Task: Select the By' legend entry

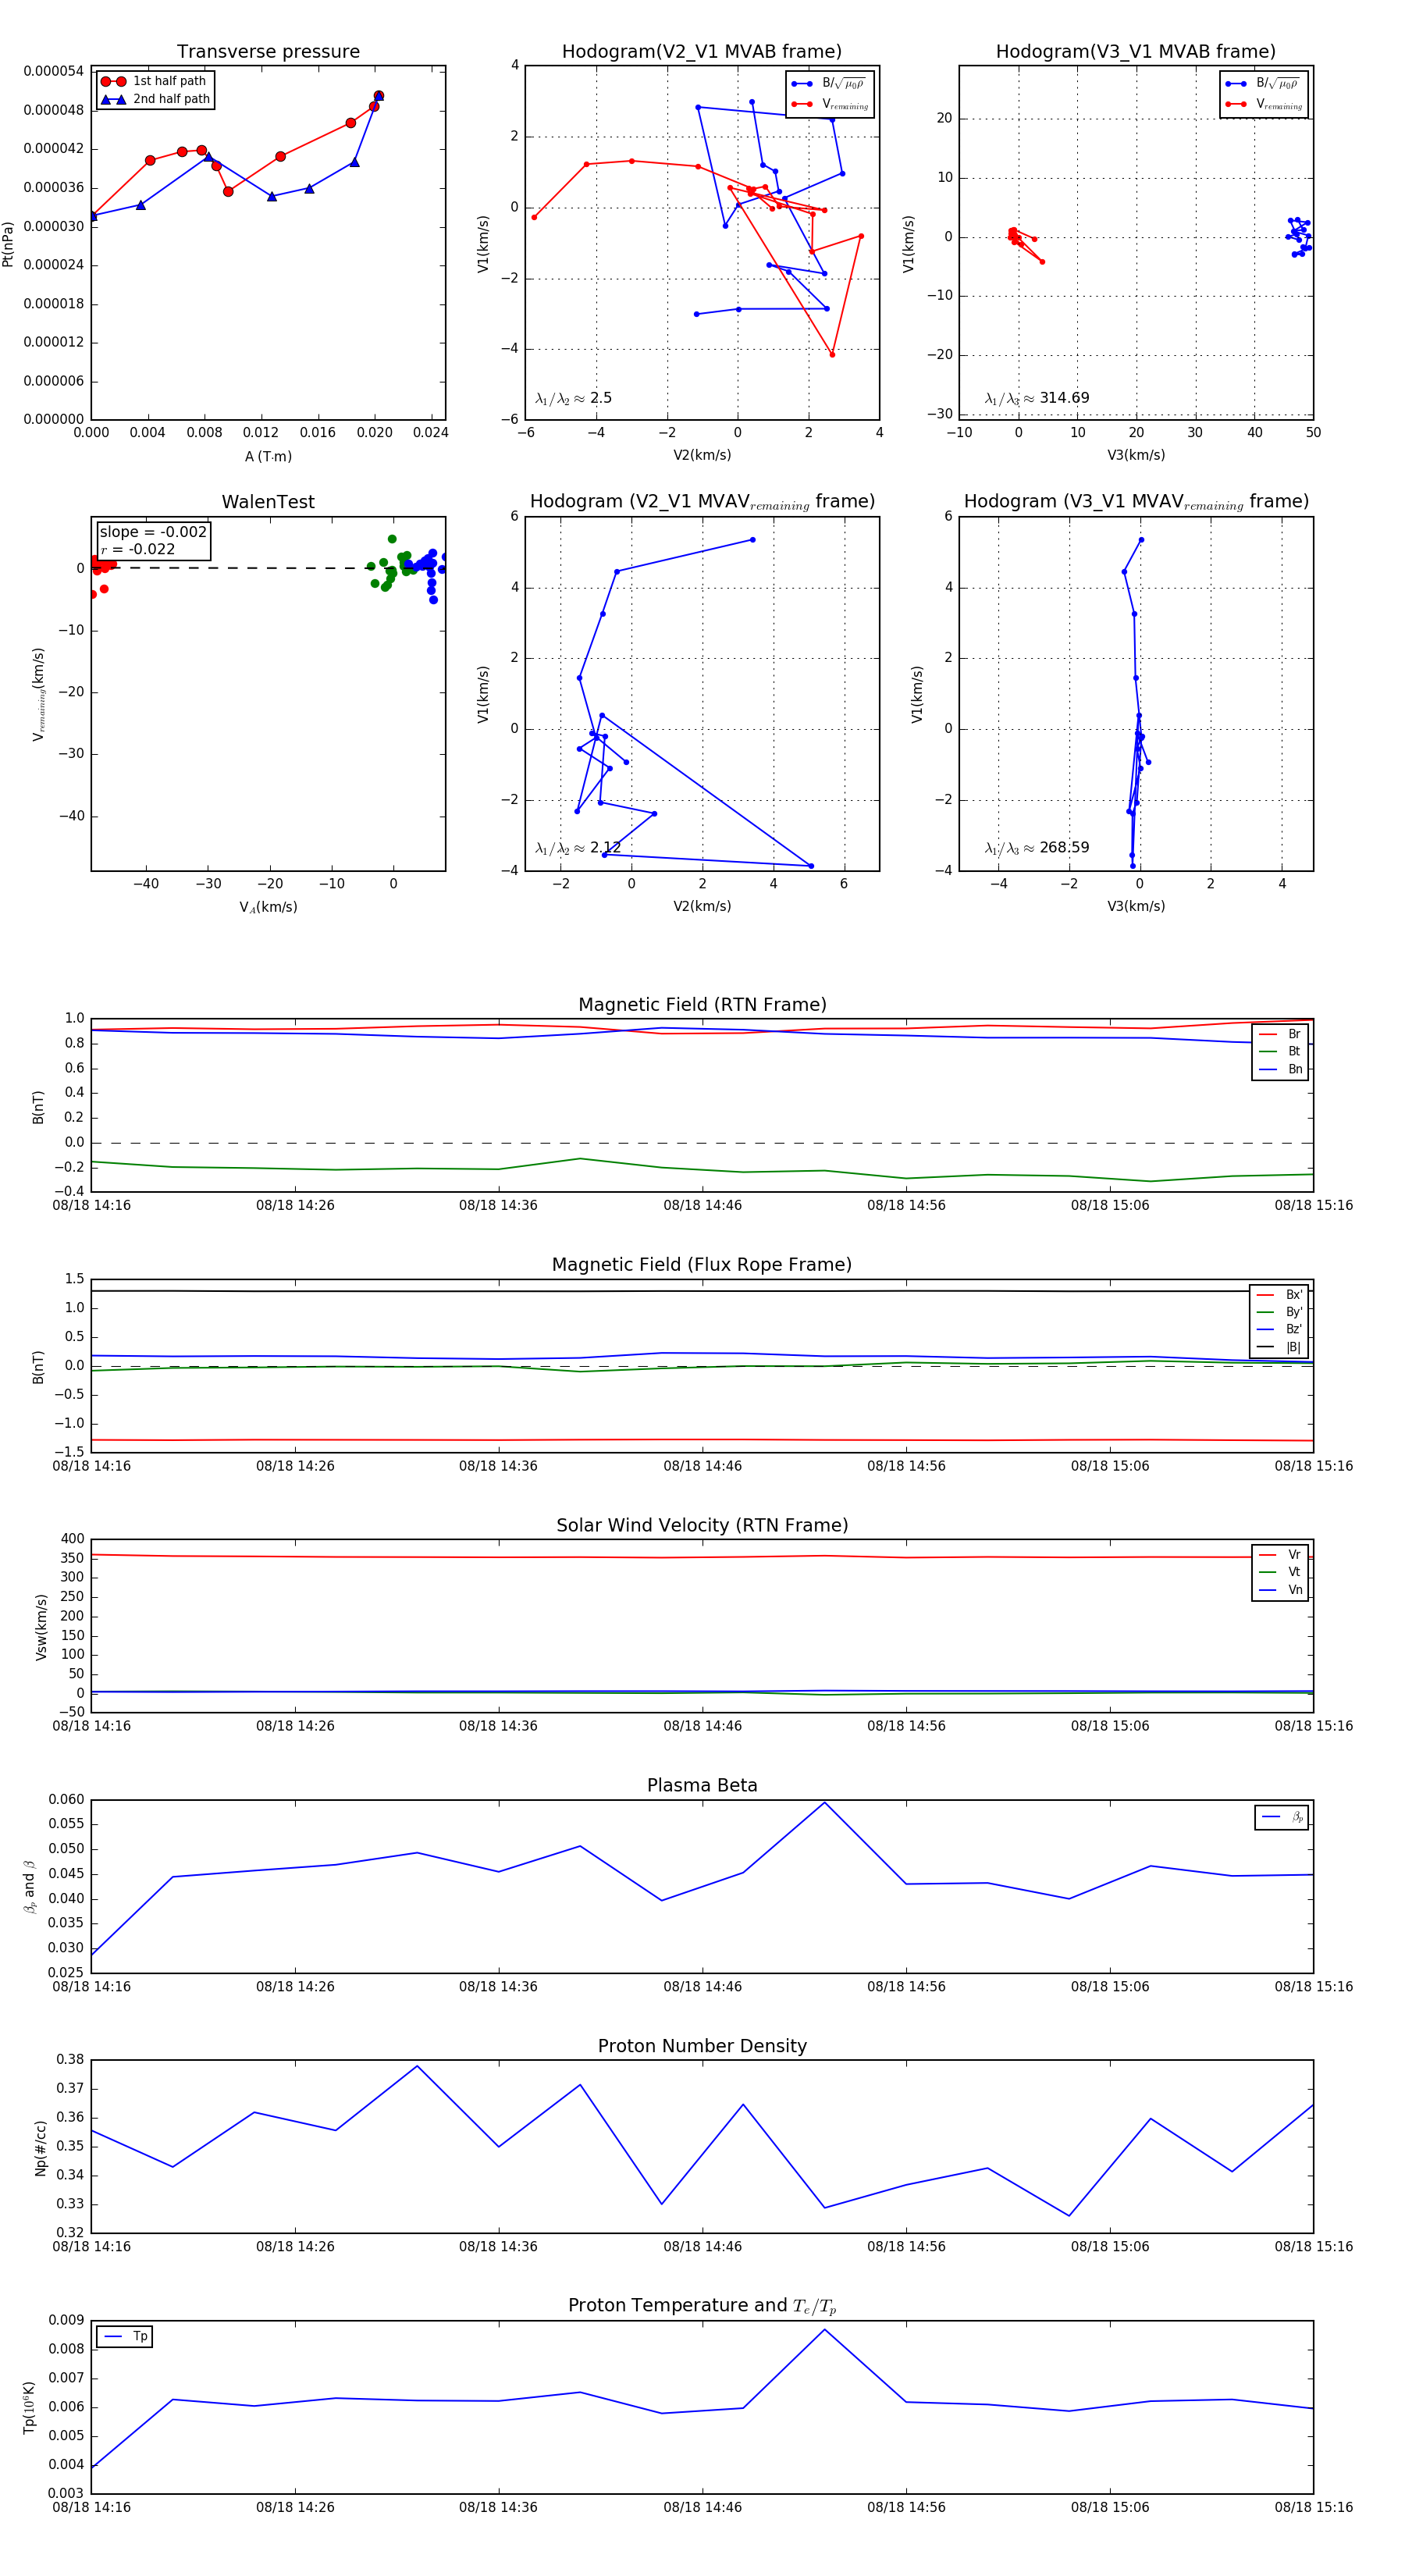Action: (1280, 1312)
